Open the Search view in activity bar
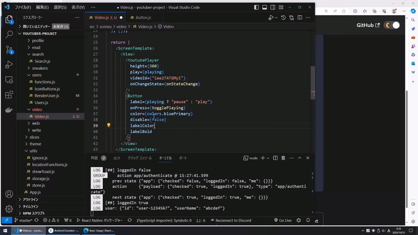The image size is (418, 235). (9, 34)
